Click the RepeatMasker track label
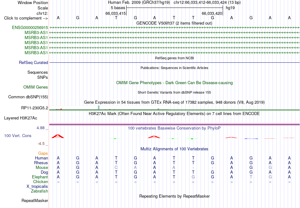 coord(35,200)
